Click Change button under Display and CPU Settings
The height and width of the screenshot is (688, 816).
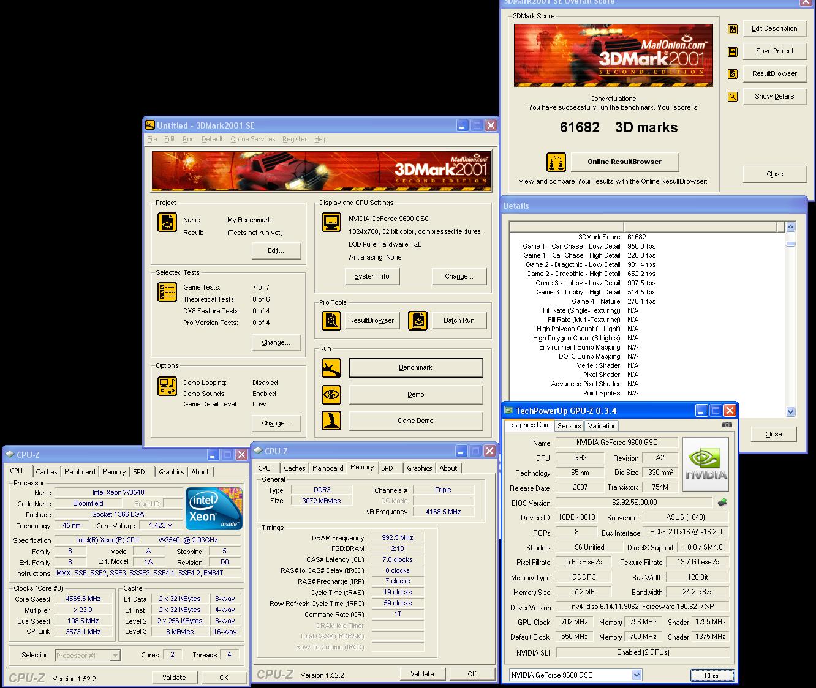(x=459, y=276)
